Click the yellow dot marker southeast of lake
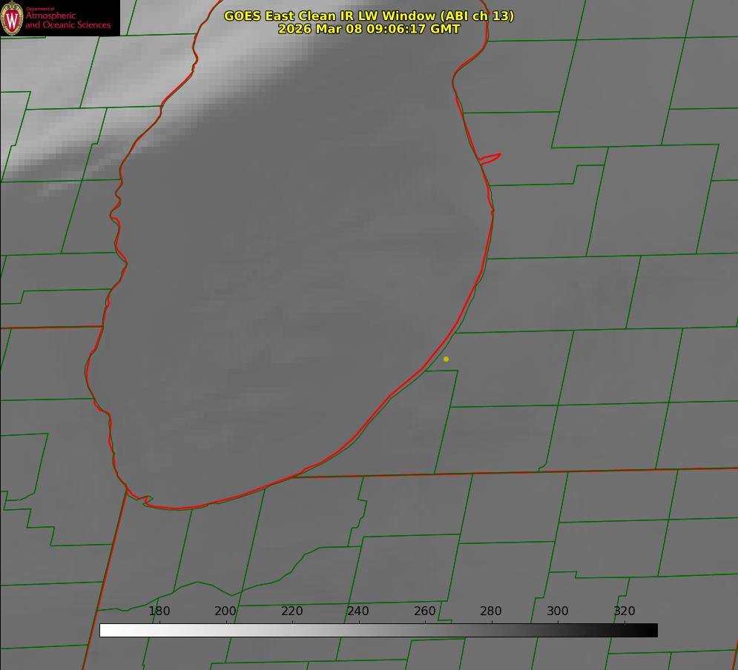This screenshot has height=670, width=738. tap(446, 359)
